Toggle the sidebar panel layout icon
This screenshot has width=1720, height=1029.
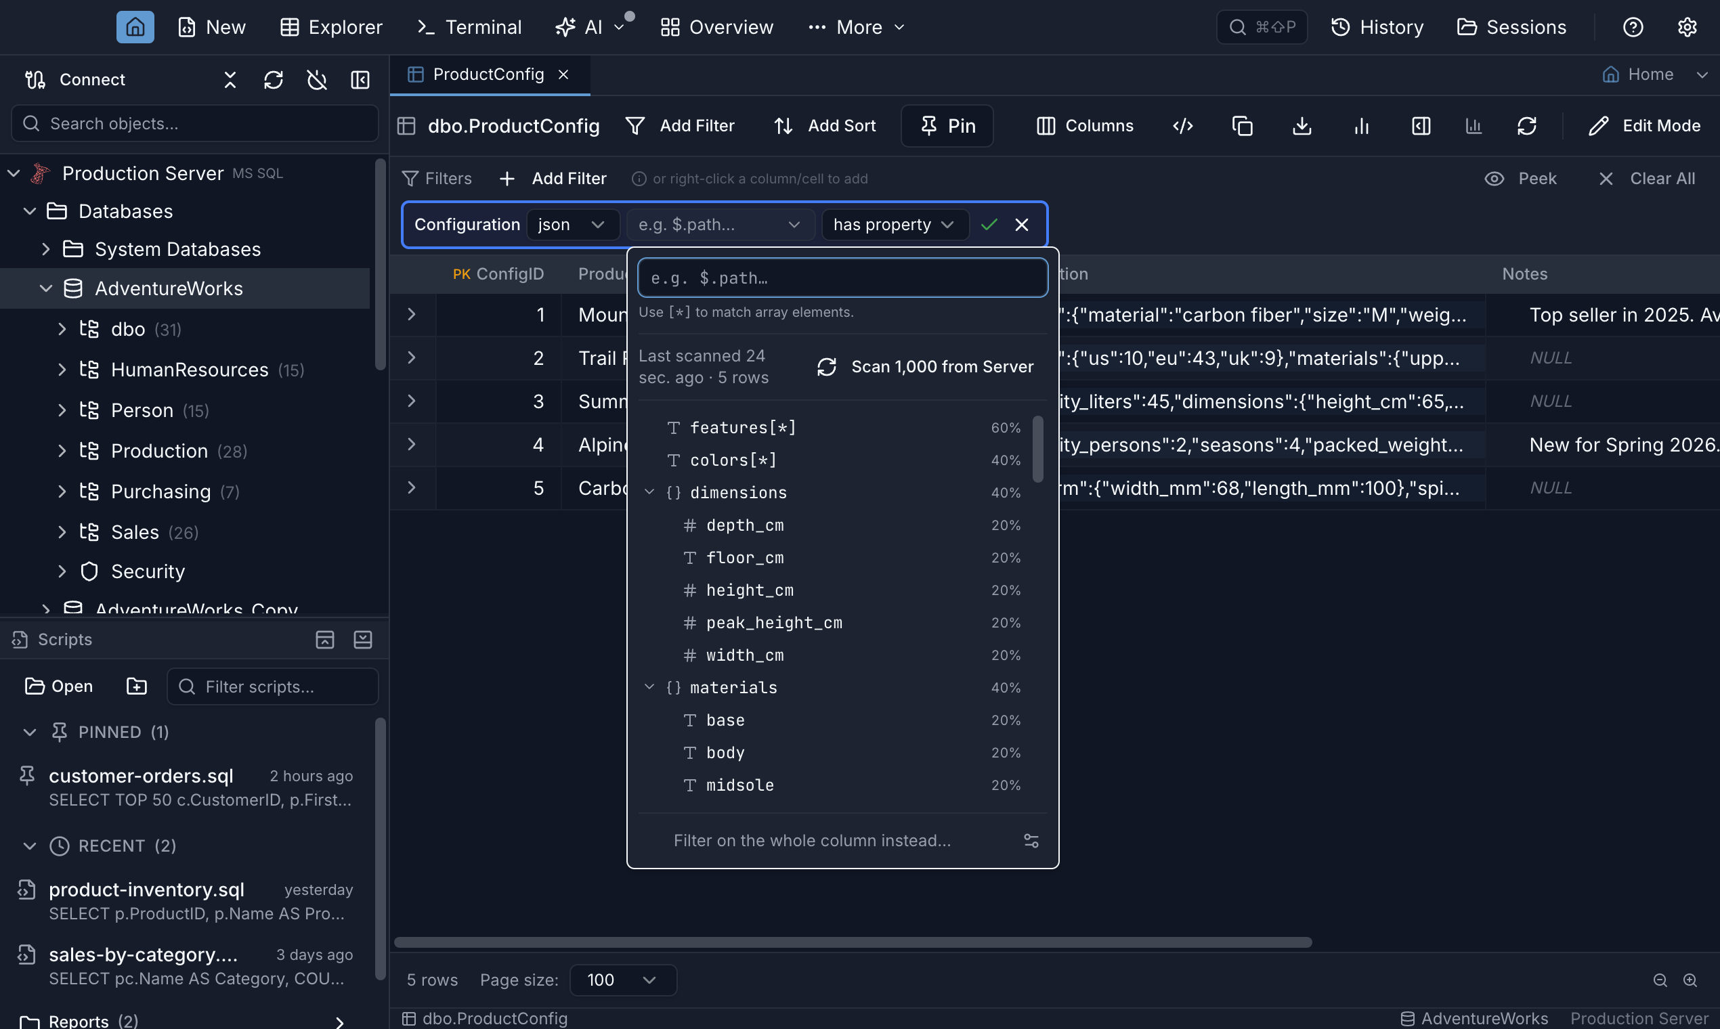pyautogui.click(x=360, y=80)
